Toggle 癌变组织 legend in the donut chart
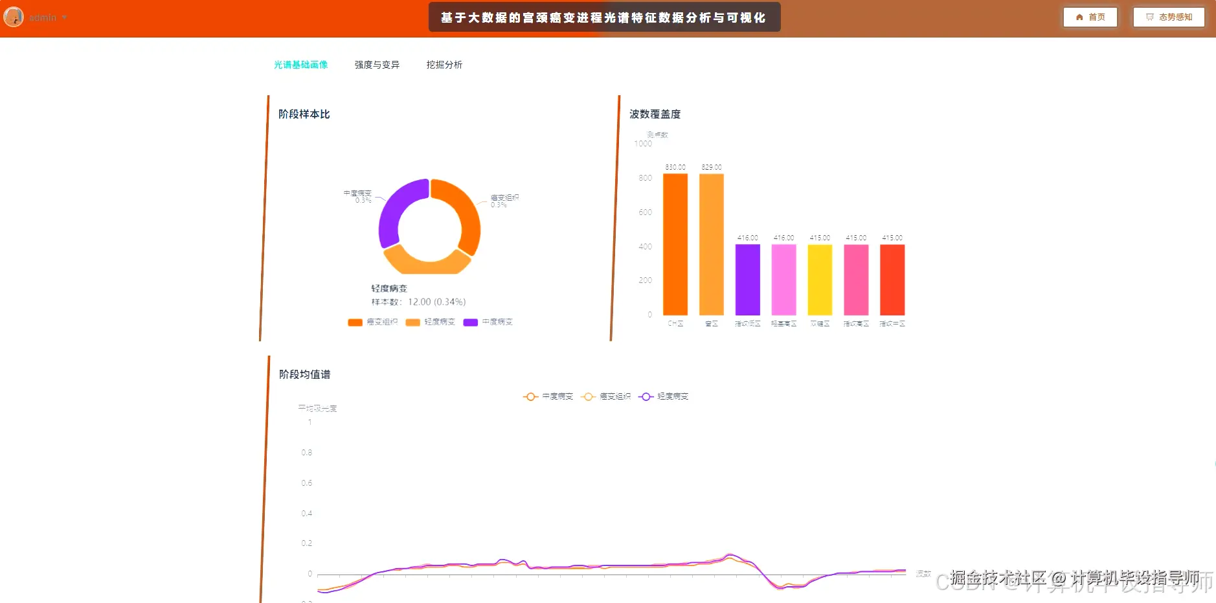The width and height of the screenshot is (1216, 603). (x=372, y=322)
